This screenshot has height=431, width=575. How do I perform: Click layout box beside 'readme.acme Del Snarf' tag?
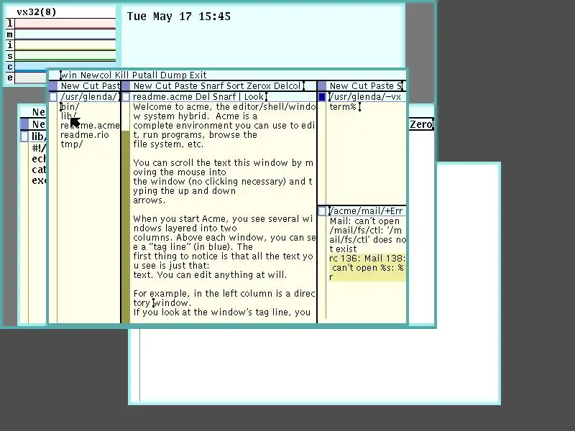point(126,97)
